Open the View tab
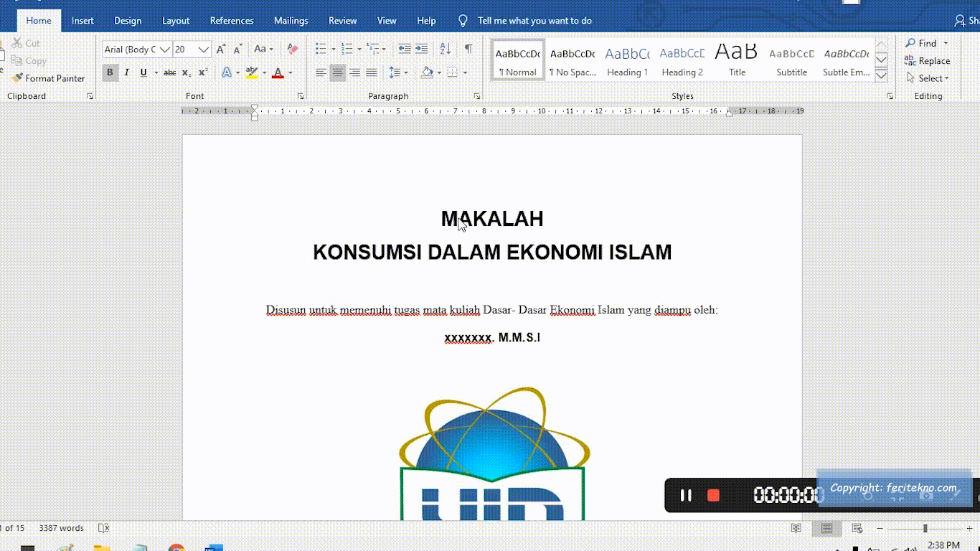Screen dimensions: 980x551 (x=387, y=21)
